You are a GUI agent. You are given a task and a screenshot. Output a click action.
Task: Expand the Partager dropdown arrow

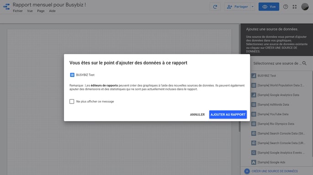[x=253, y=7]
